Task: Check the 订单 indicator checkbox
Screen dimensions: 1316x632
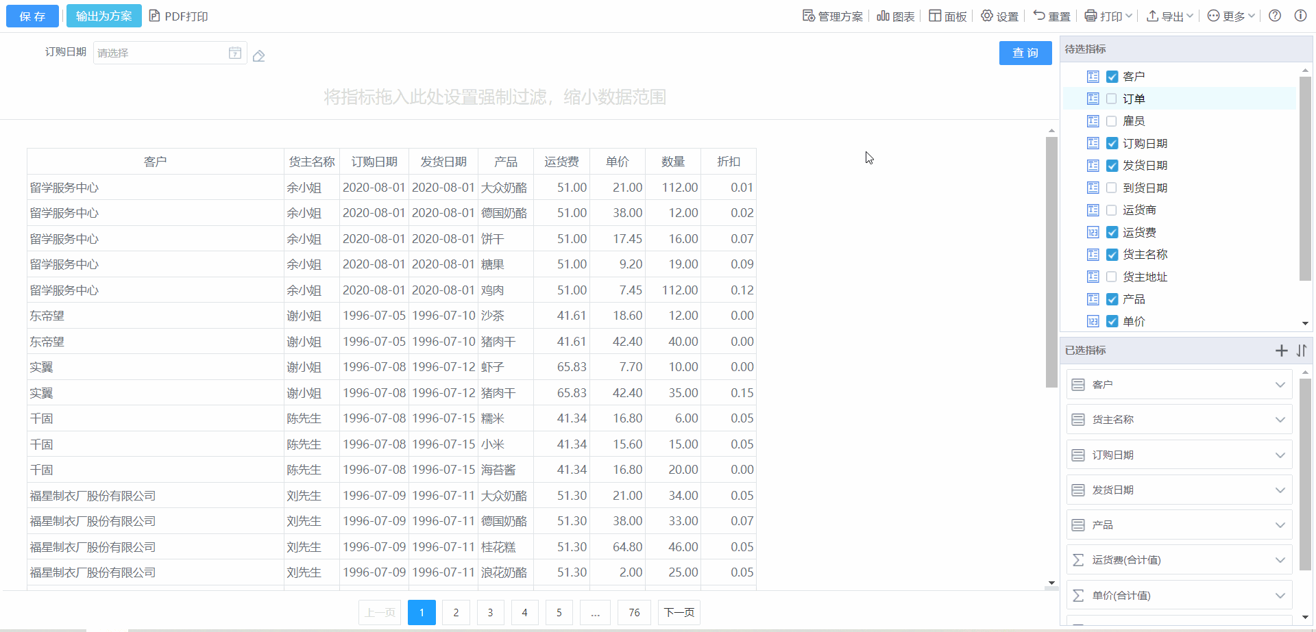Action: tap(1112, 99)
